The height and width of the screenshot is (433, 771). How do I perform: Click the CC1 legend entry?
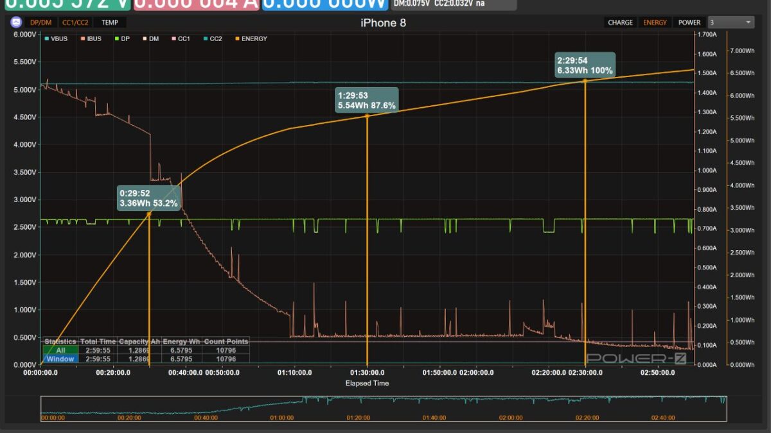(x=181, y=38)
